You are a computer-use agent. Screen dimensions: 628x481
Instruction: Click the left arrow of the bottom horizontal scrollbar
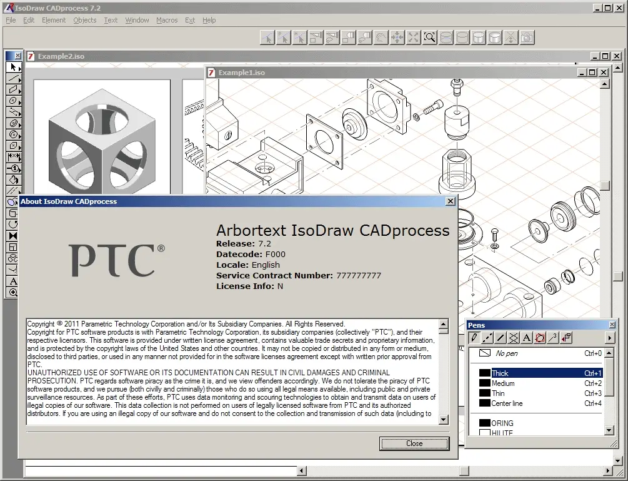302,471
